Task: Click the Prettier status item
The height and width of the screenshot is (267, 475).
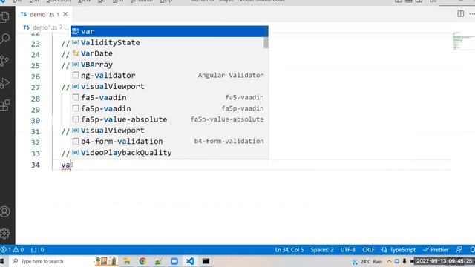Action: (436, 250)
